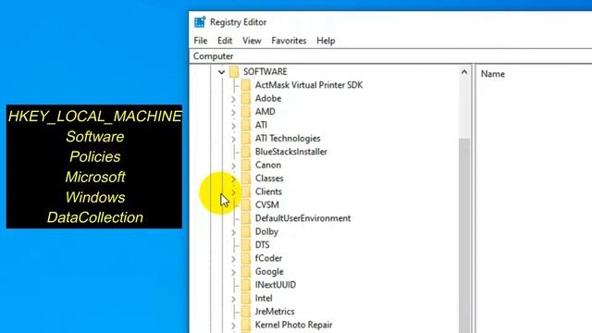Click the AMD folder icon
The width and height of the screenshot is (592, 333).
coord(246,111)
